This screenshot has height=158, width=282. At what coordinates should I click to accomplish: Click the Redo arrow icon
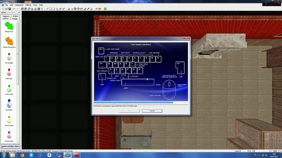coord(17,9)
